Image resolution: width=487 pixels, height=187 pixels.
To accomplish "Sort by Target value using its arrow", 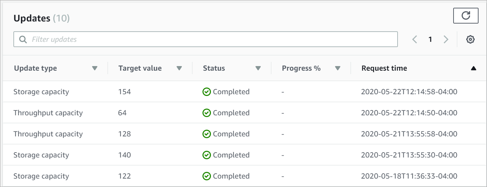I will pyautogui.click(x=179, y=68).
